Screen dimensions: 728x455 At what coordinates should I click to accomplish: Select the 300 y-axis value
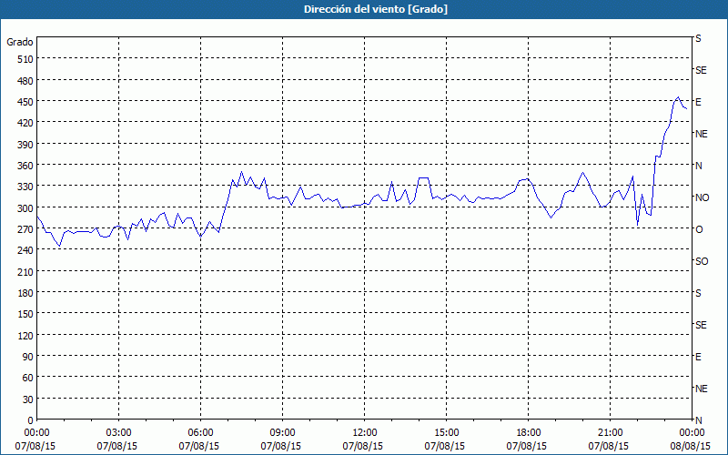point(26,208)
